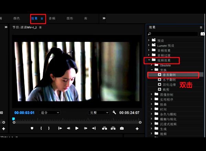The image size is (206, 151).
Task: Click the Go to In point icon
Action: 60,128
